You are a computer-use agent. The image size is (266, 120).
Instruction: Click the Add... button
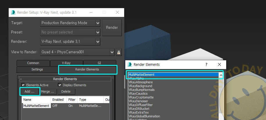coord(30,91)
